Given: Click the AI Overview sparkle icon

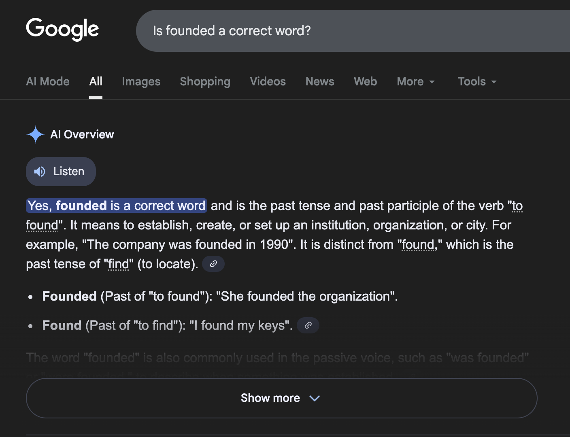Looking at the screenshot, I should [35, 134].
